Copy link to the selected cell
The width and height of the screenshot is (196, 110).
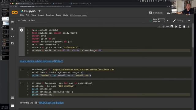click(x=168, y=27)
